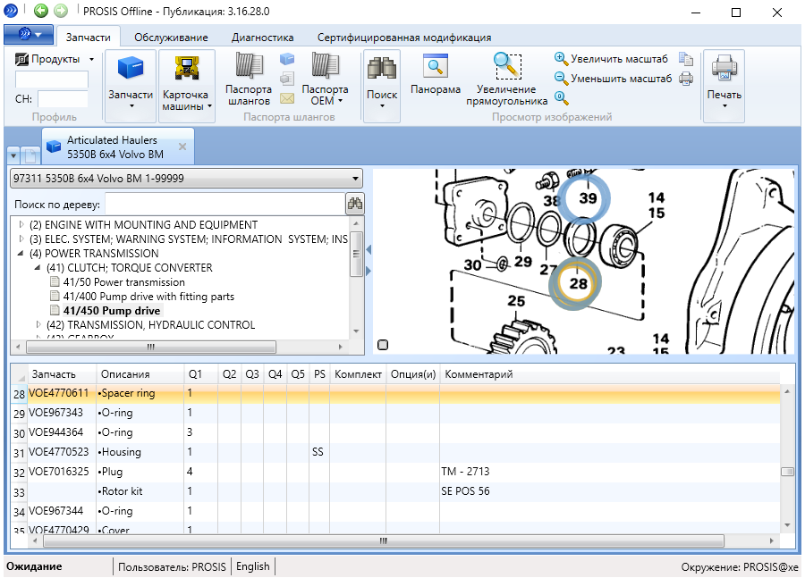
Task: Click the envelope icon in hose passports group
Action: point(287,98)
